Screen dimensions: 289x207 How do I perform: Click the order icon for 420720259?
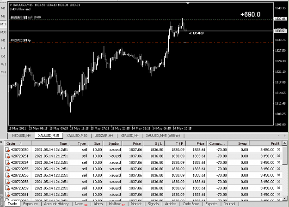[x=7, y=188]
